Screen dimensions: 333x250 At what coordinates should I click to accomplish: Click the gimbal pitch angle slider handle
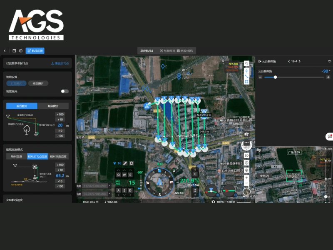coord(275,77)
